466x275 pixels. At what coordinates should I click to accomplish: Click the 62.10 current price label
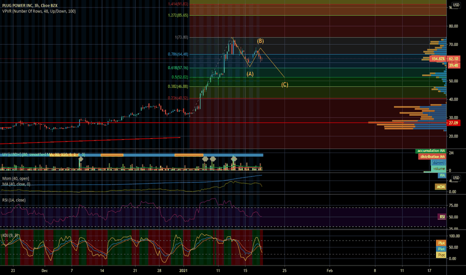click(x=453, y=59)
